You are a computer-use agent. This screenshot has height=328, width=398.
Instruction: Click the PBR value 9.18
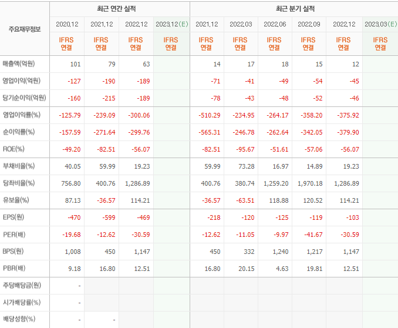[75, 269]
